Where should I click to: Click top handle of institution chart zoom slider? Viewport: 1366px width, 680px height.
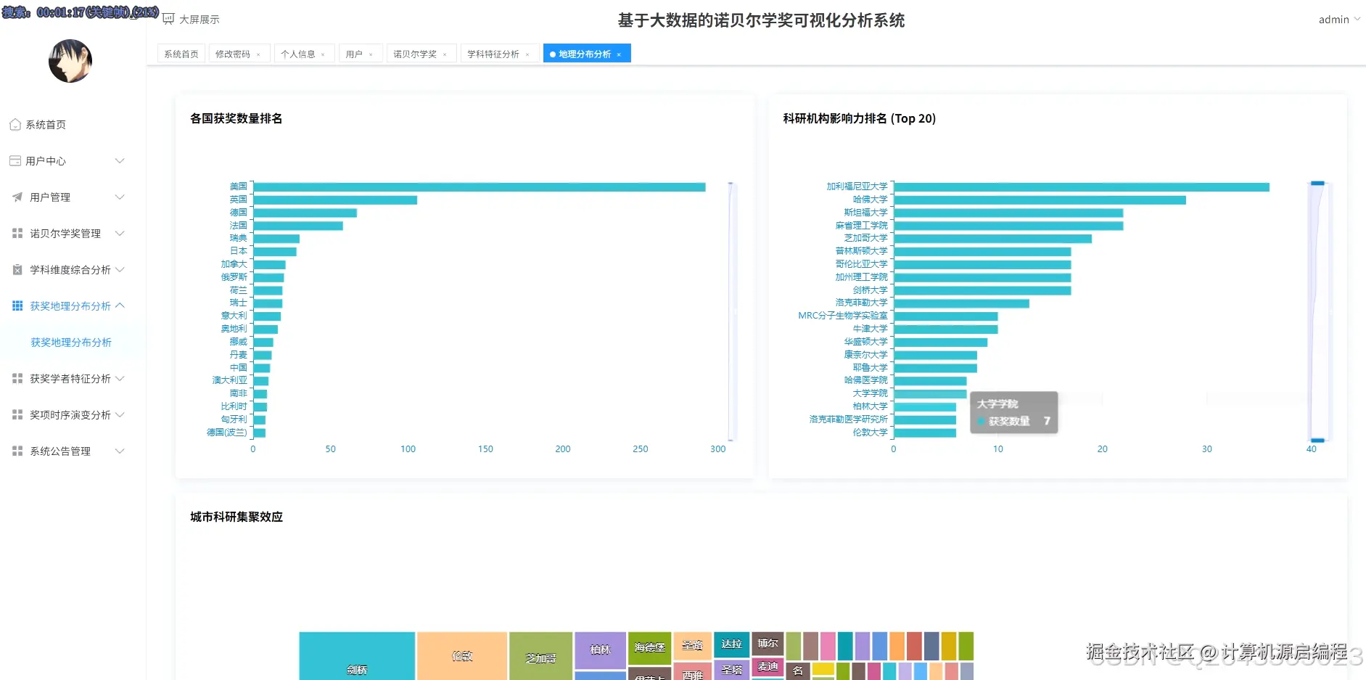[1317, 183]
